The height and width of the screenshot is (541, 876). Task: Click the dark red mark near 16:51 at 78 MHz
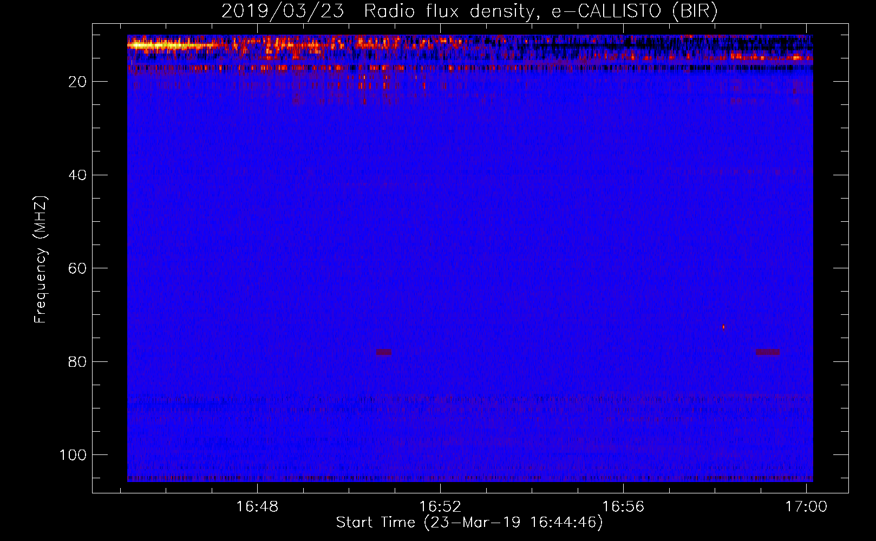tap(384, 352)
